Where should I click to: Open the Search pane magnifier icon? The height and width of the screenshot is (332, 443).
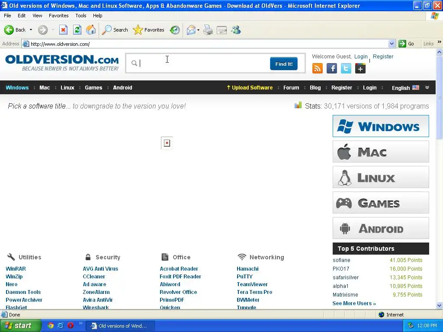(x=106, y=30)
